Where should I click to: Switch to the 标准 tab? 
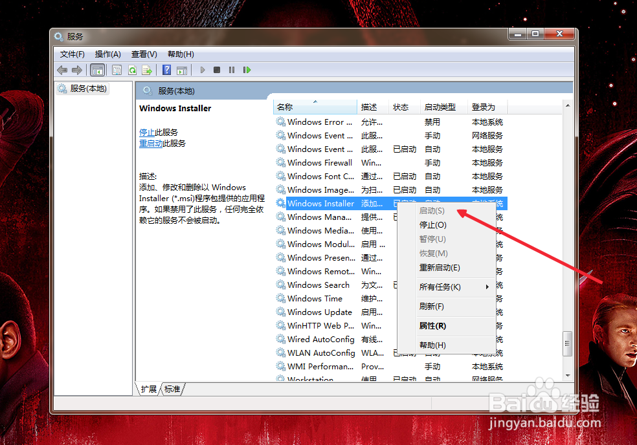click(172, 389)
